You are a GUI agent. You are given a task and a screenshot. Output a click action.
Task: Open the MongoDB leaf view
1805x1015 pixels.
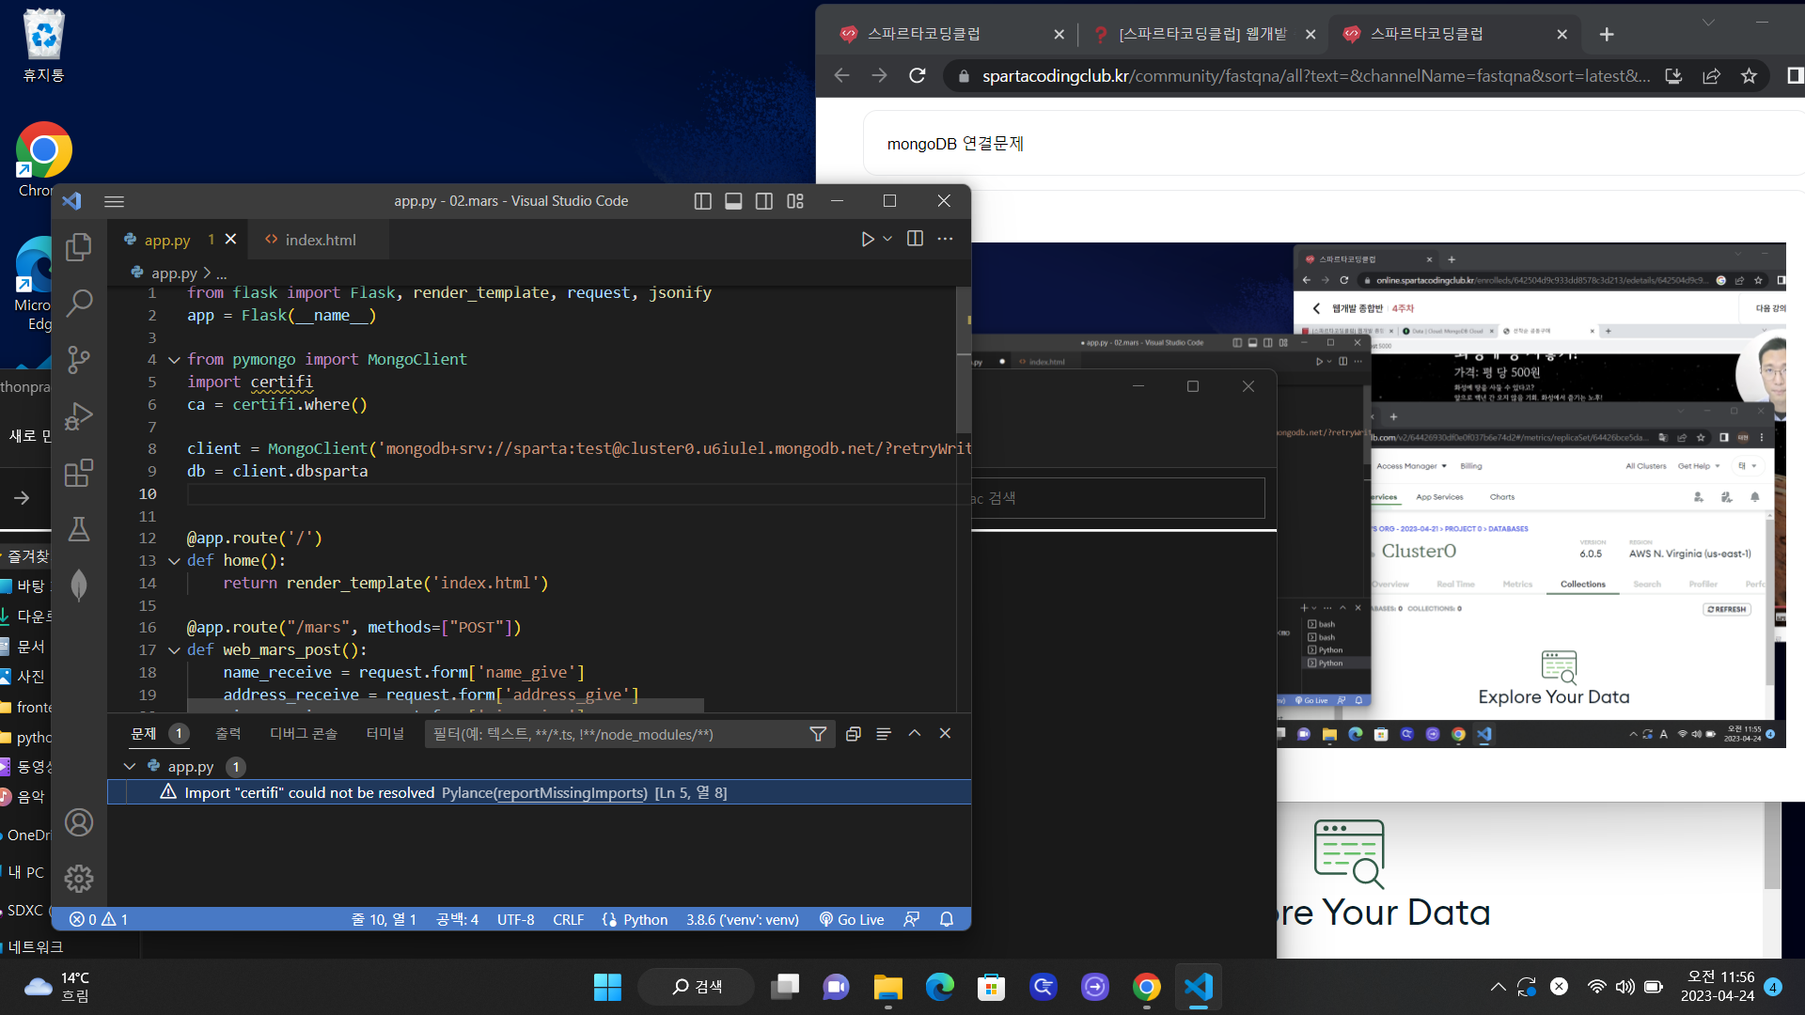pos(79,585)
